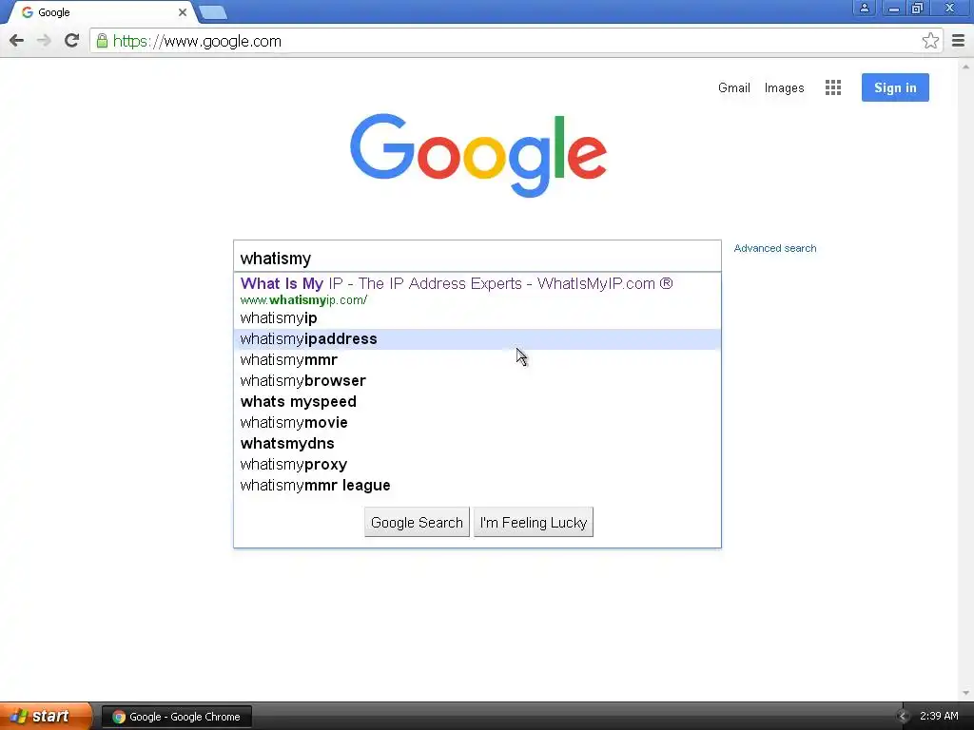
Task: Reload the page with refresh icon
Action: (71, 41)
